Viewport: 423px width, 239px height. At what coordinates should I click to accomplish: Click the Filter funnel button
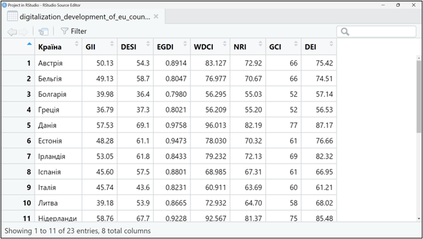coord(73,31)
